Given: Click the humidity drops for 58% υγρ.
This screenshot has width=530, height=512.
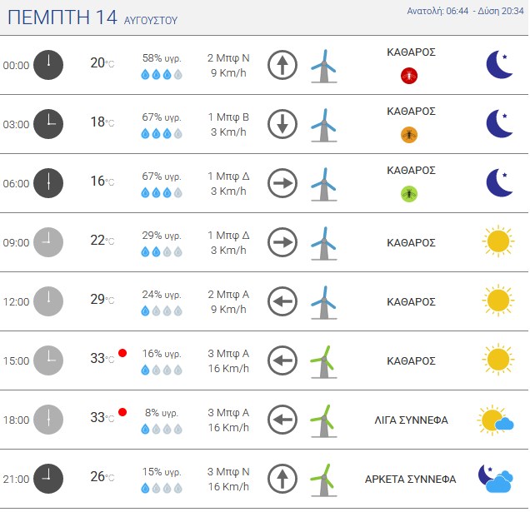Looking at the screenshot, I should pos(162,74).
